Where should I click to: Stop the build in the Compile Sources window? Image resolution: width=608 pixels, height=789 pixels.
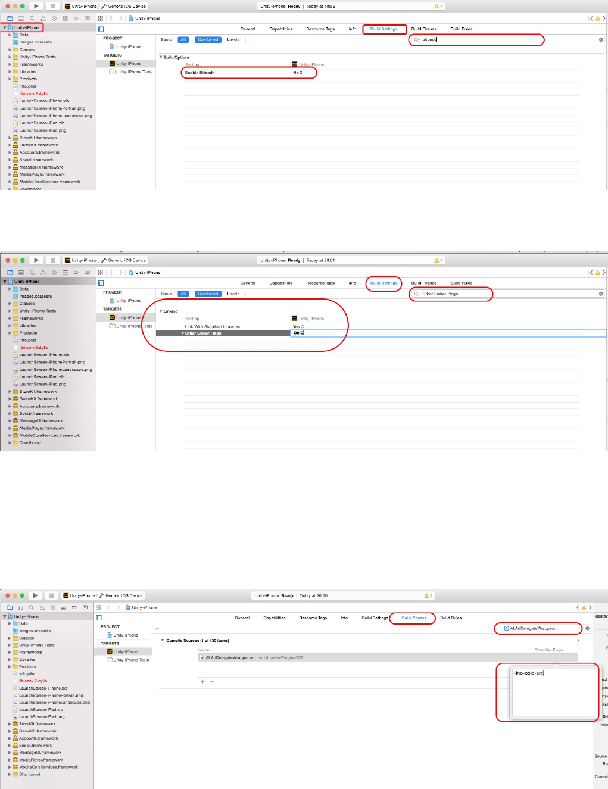coord(51,595)
